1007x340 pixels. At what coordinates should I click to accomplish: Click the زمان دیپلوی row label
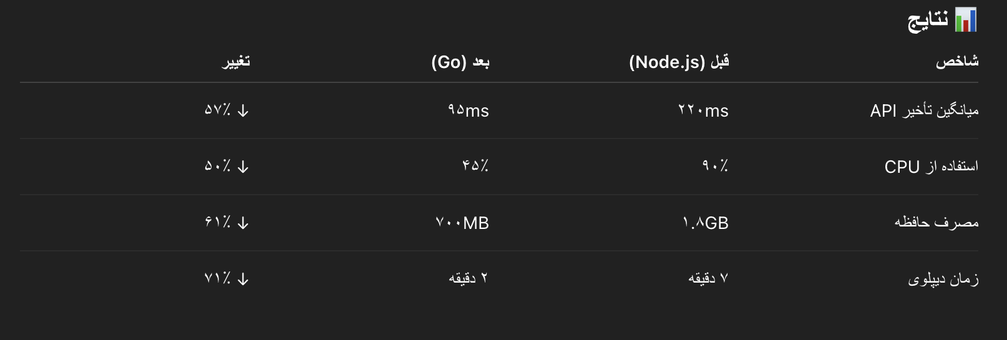point(943,279)
